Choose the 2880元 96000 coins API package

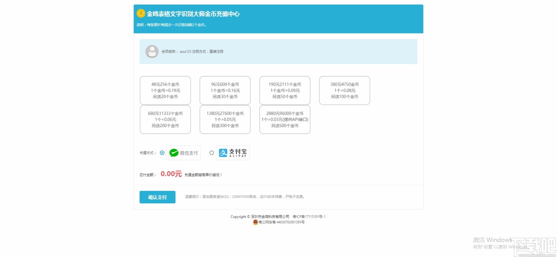pyautogui.click(x=285, y=119)
